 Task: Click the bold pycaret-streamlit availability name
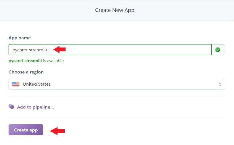tap(25, 61)
